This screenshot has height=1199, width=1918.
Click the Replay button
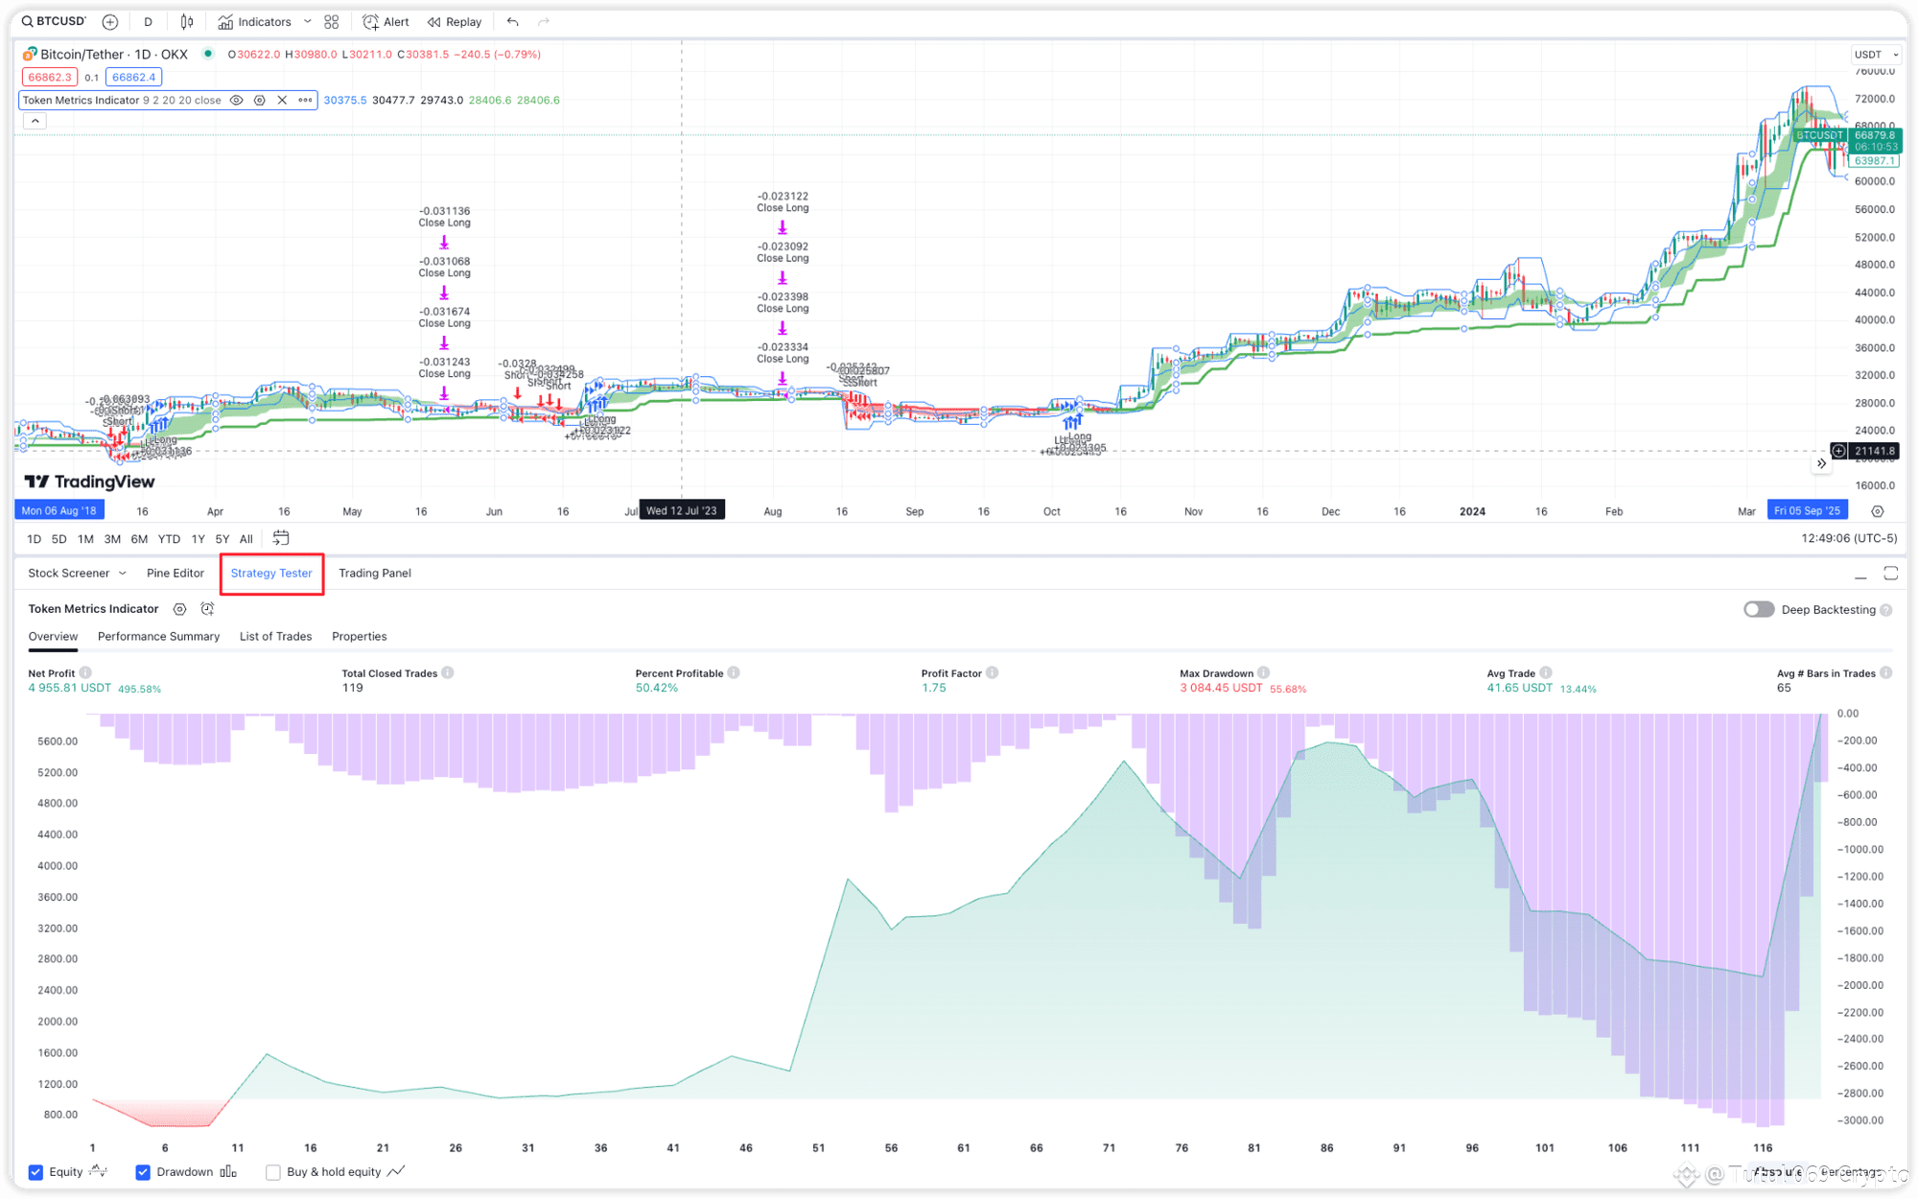[455, 22]
